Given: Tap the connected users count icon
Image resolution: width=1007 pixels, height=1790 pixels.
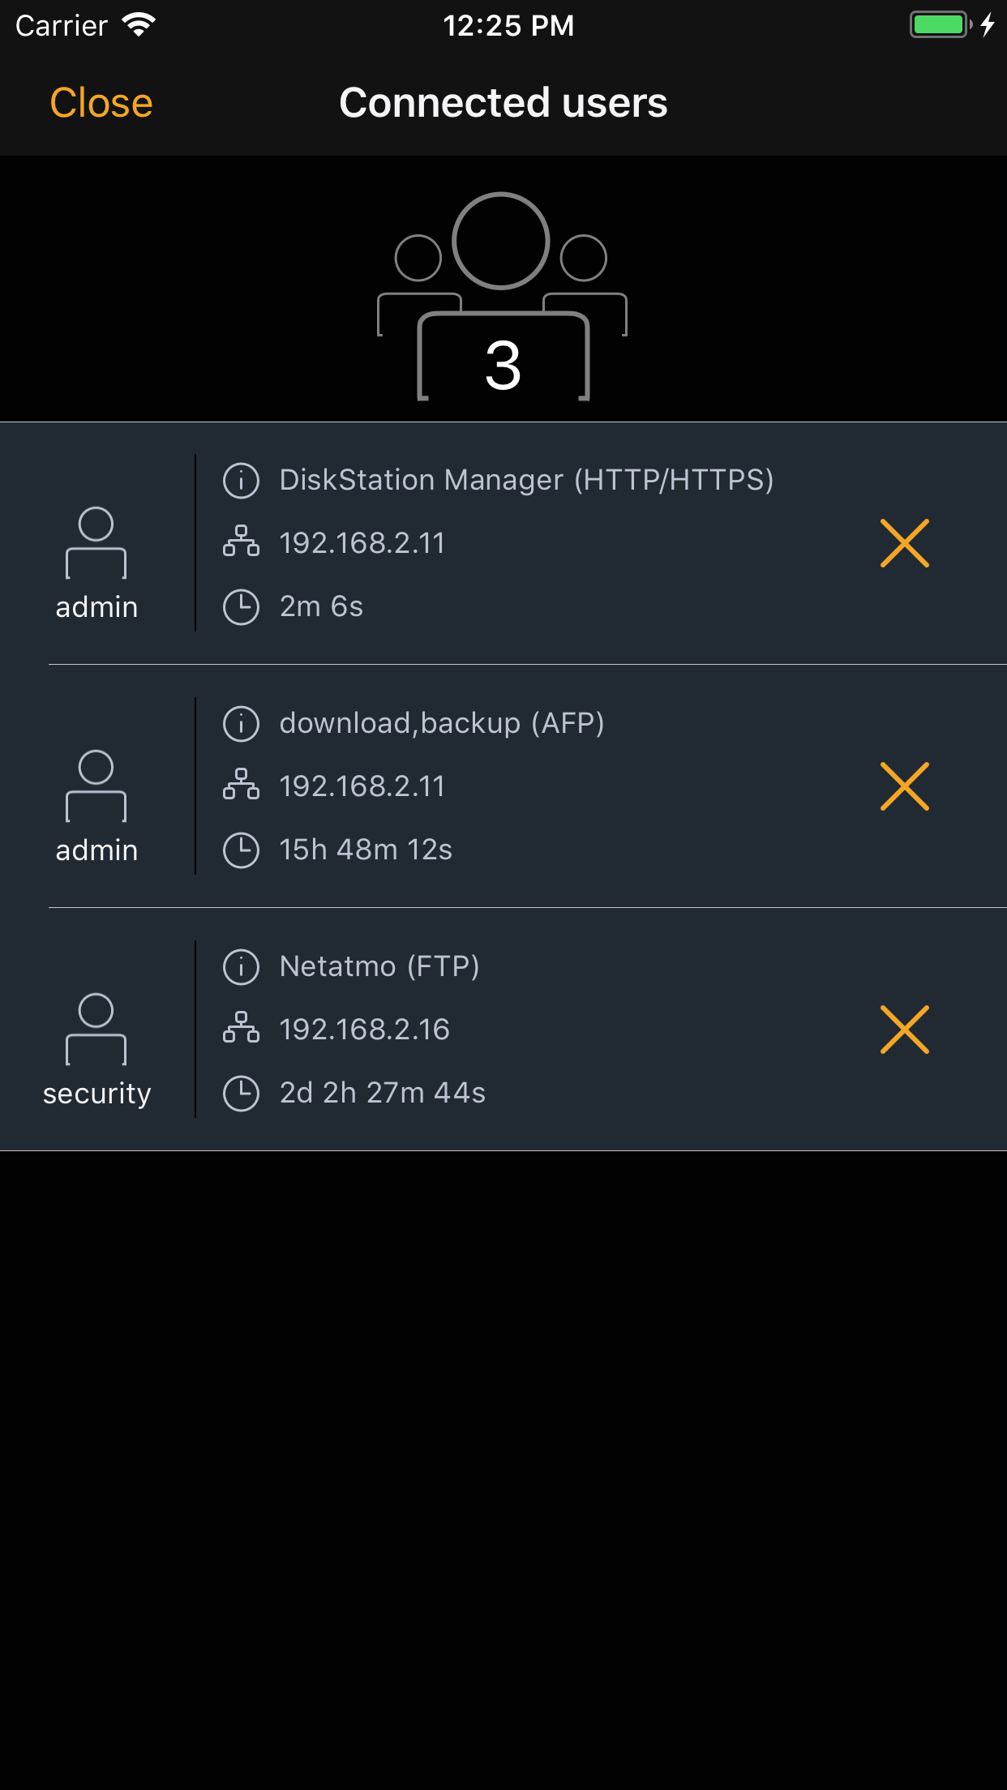Looking at the screenshot, I should click(503, 297).
